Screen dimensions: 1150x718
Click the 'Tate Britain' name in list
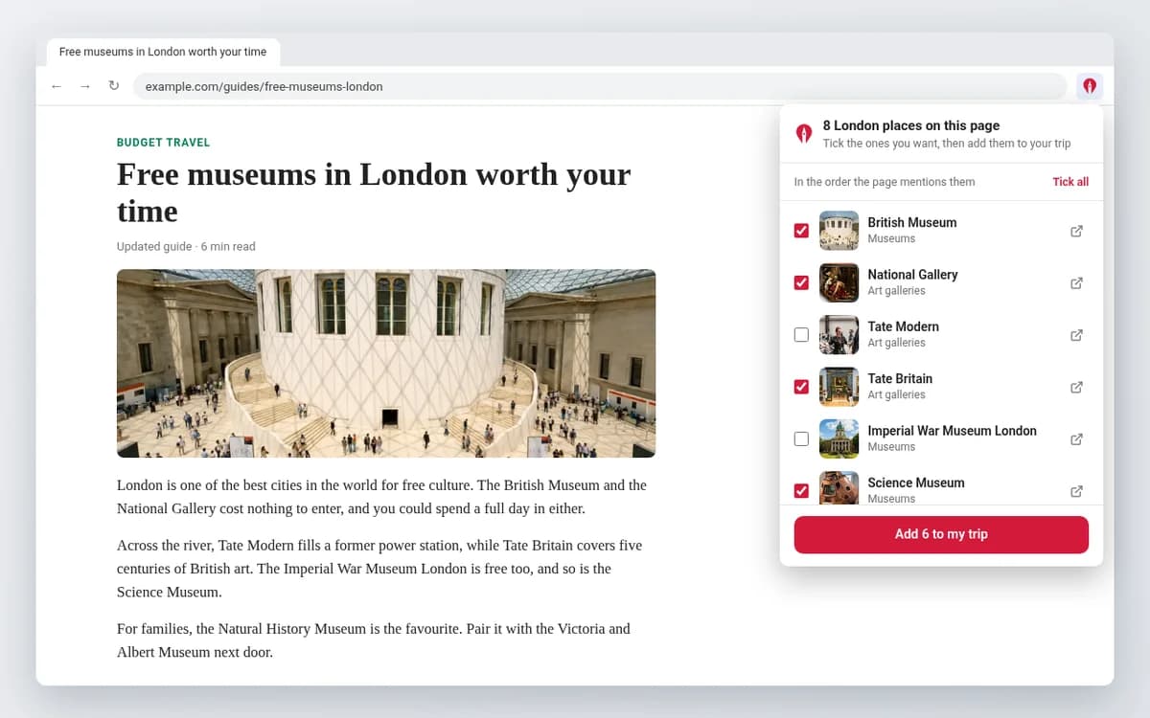click(x=900, y=378)
